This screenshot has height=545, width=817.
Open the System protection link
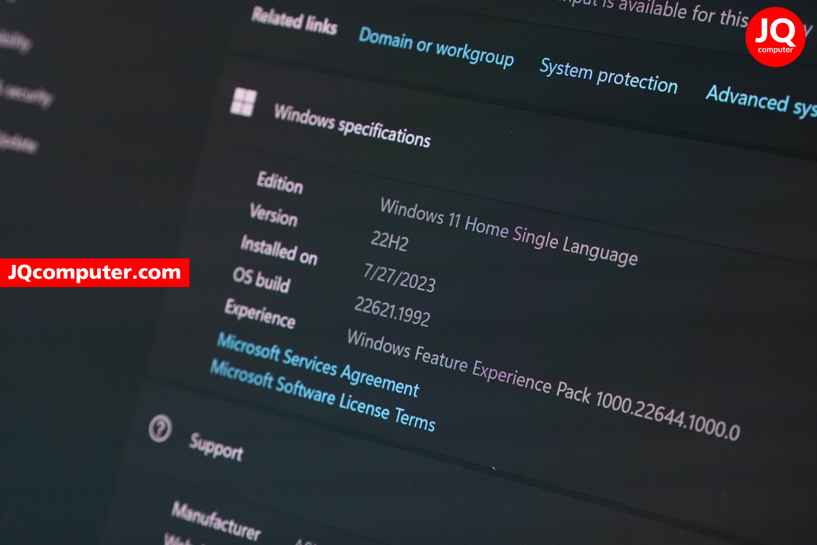click(x=609, y=76)
